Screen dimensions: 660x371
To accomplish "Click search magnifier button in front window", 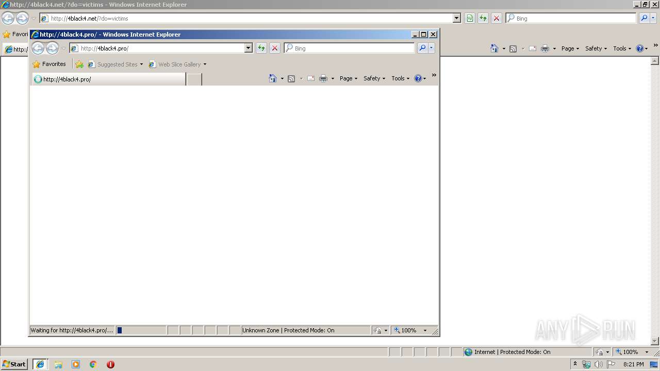I will click(422, 48).
